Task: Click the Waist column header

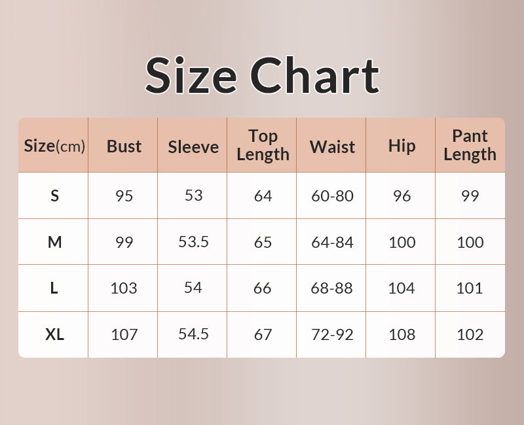Action: click(x=332, y=146)
